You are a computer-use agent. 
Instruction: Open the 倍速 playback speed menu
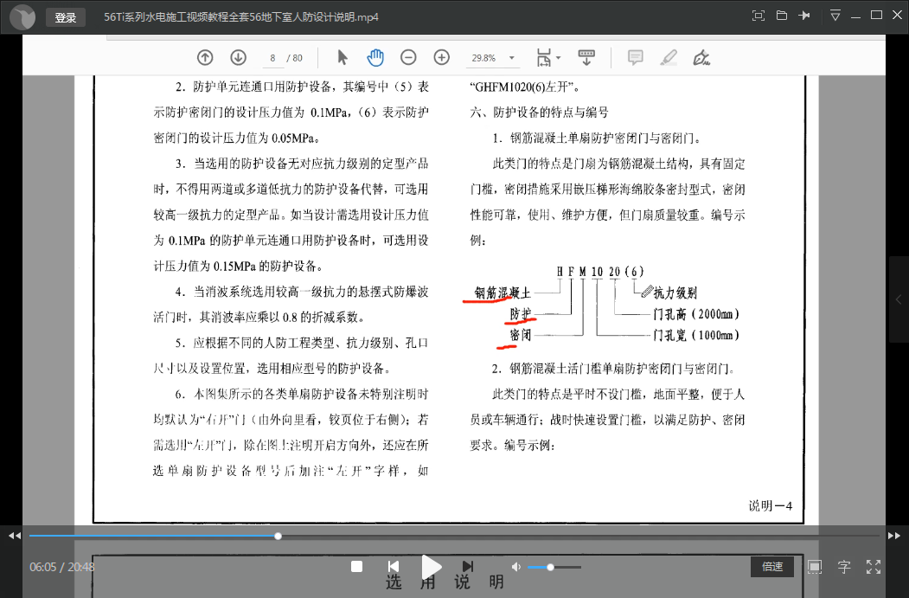coord(772,567)
